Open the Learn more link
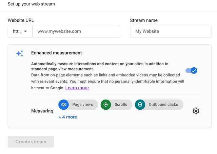 (x=77, y=88)
